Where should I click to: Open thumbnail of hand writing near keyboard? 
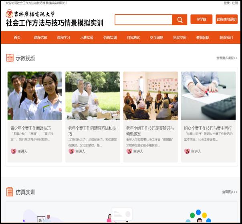click(x=208, y=96)
